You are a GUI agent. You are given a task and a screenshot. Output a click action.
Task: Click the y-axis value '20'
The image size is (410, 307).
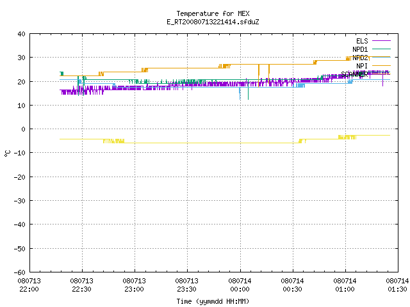click(21, 82)
